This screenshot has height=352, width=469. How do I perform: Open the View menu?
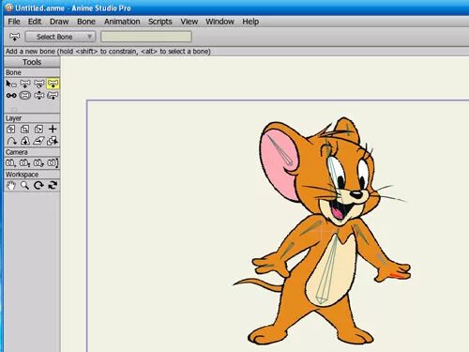[x=189, y=22]
